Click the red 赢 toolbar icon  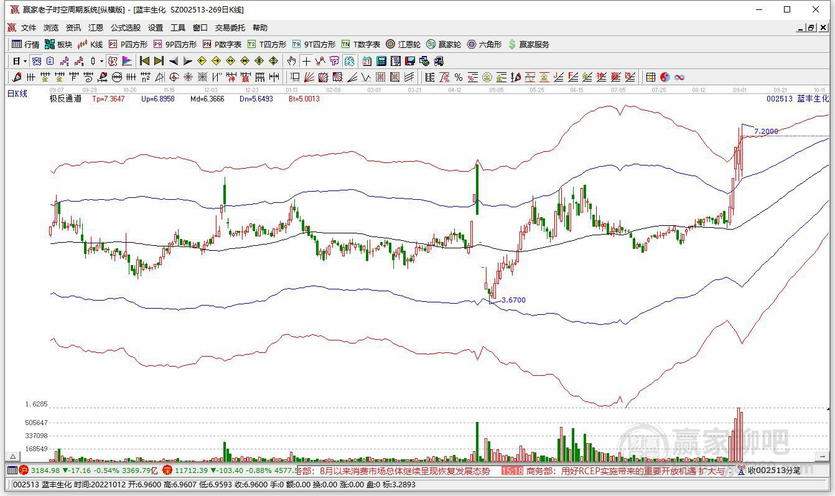point(245,77)
